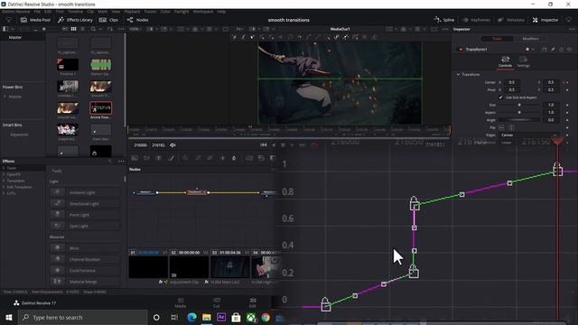Toggle keyframe dot for Size
Viewport: 578px width, 325px height.
pos(567,105)
